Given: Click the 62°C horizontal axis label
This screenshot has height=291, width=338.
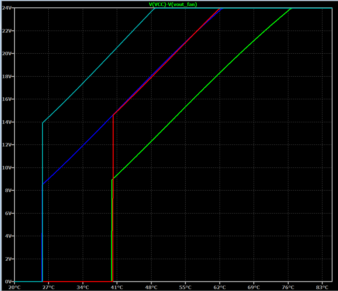Looking at the screenshot, I should (x=220, y=287).
